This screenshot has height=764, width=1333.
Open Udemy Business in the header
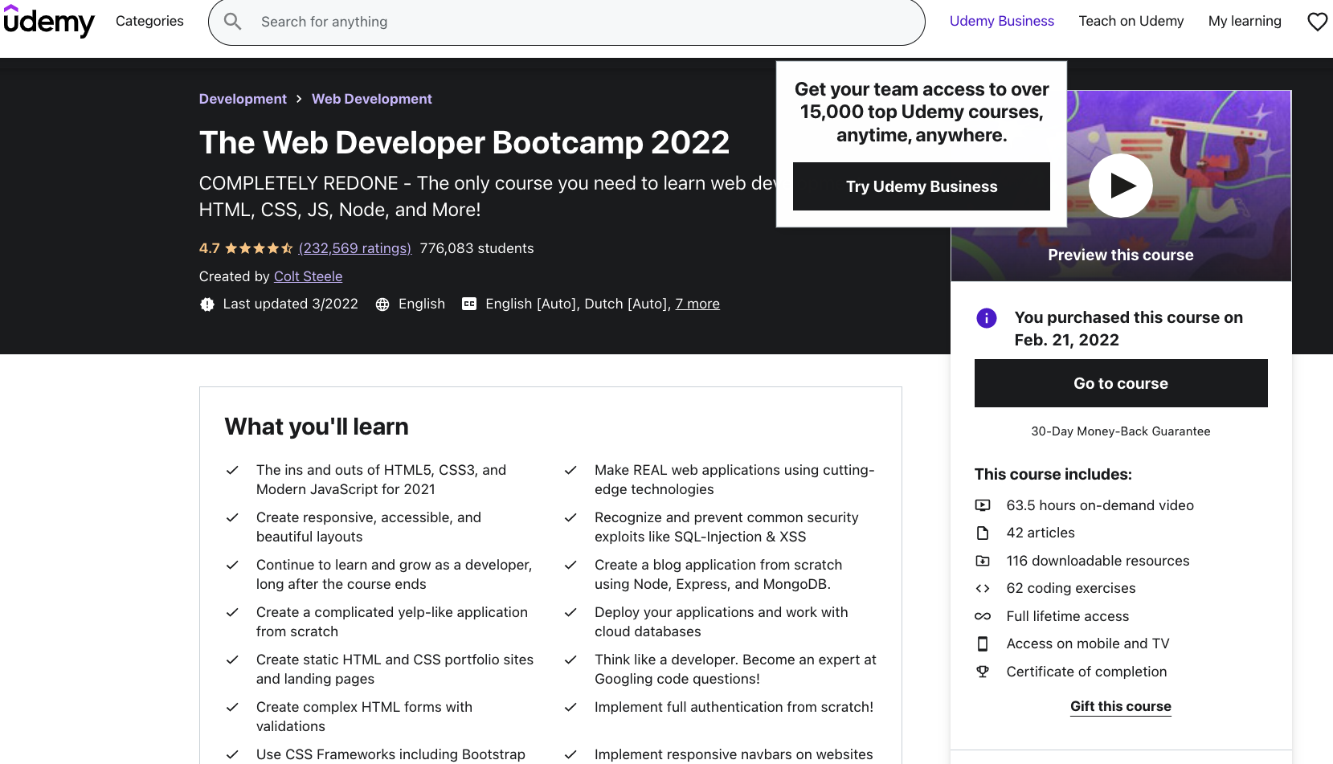(x=1001, y=21)
